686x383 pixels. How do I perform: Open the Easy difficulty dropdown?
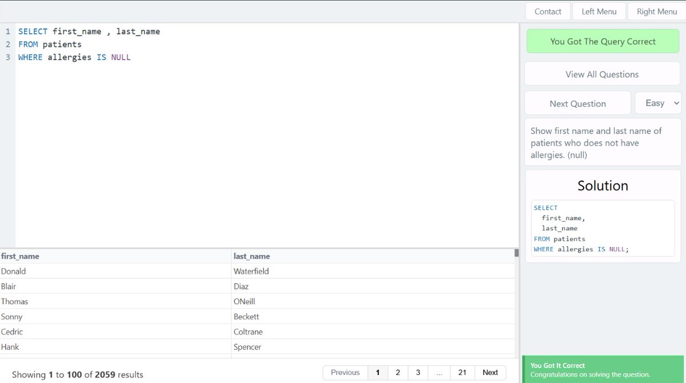click(x=658, y=103)
